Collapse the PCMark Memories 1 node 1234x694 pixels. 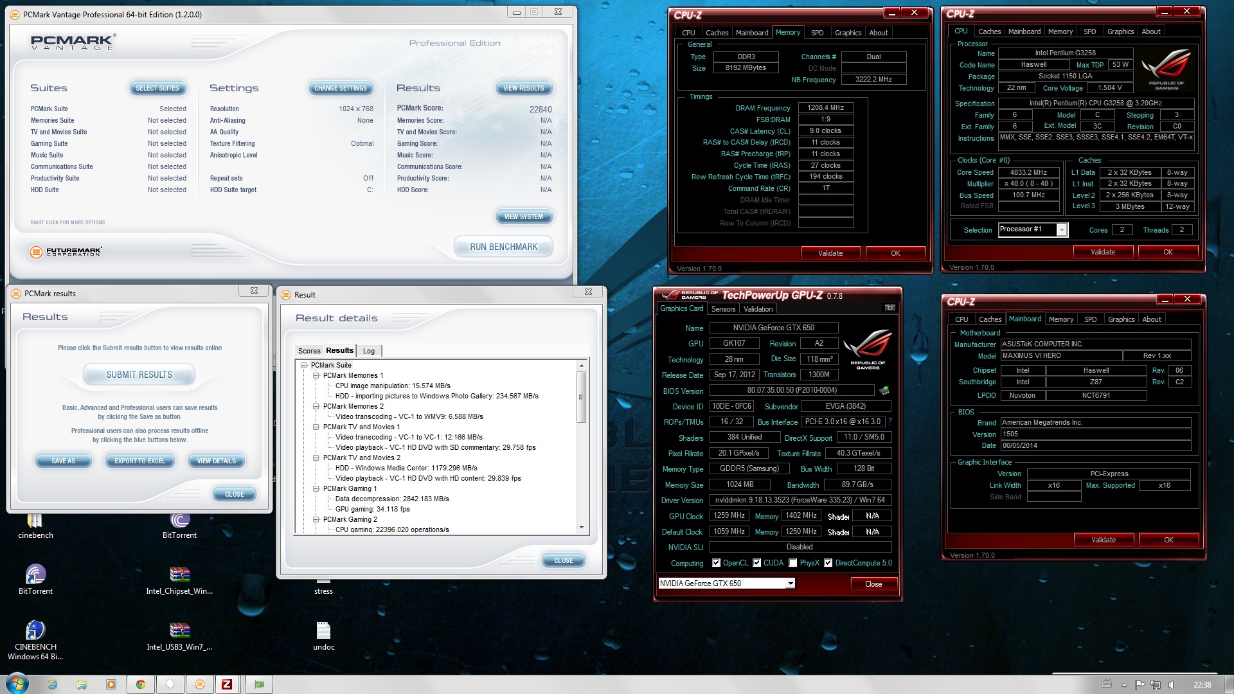316,375
